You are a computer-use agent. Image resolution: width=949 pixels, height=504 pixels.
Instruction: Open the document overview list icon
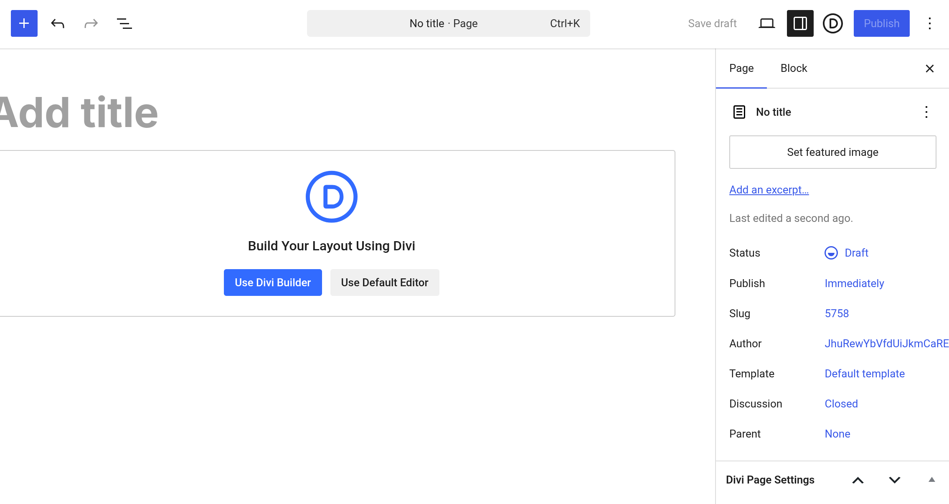point(124,23)
